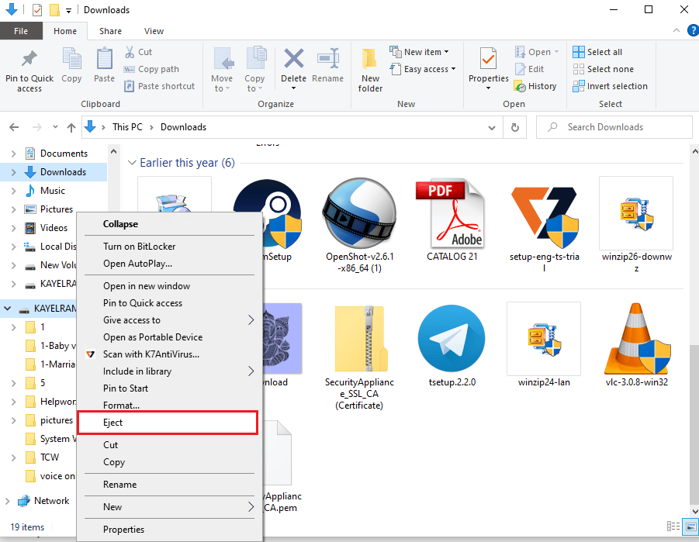Choose Collapse in context menu

tap(169, 224)
